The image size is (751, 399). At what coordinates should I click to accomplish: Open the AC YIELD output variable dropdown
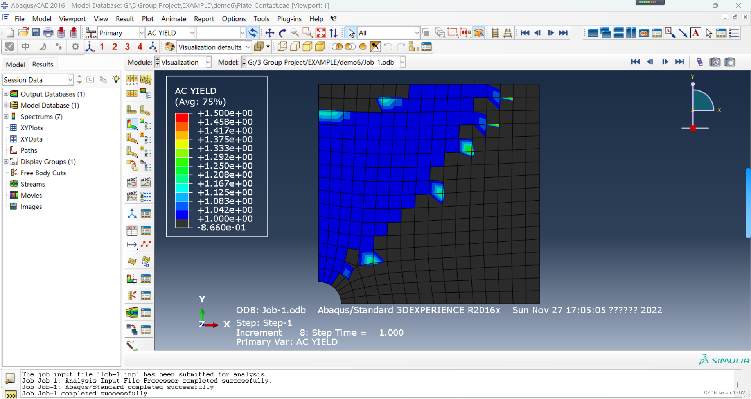[192, 33]
